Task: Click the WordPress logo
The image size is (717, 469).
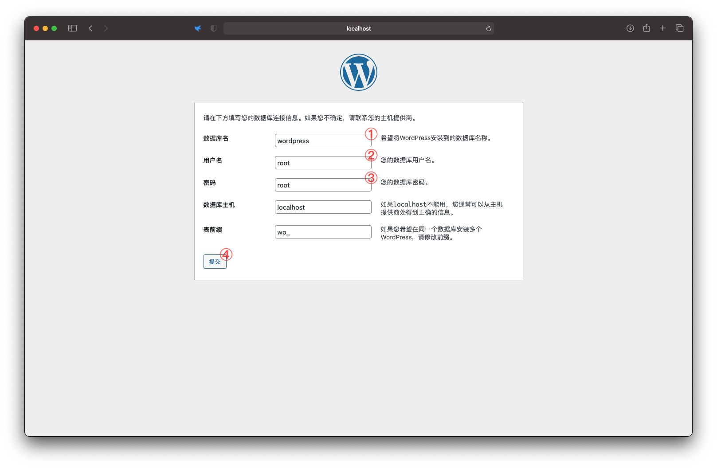Action: click(x=358, y=72)
